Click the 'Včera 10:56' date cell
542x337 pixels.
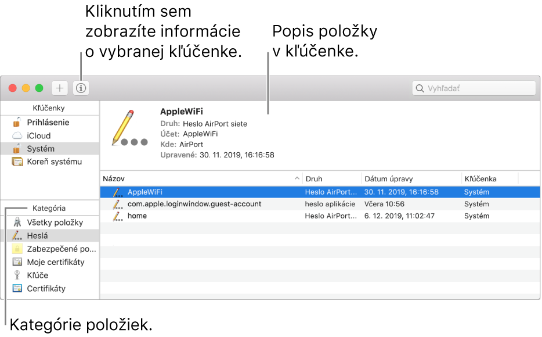(384, 204)
